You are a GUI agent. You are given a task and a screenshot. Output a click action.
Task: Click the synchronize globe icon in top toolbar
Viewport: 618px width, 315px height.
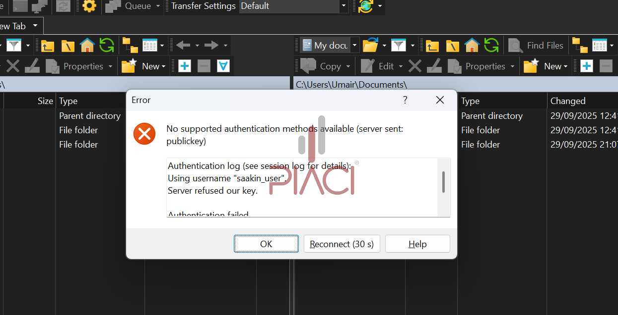tap(365, 6)
